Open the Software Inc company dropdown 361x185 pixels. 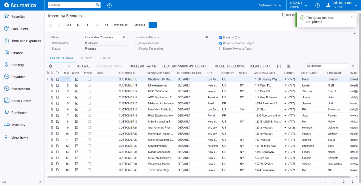pyautogui.click(x=270, y=5)
